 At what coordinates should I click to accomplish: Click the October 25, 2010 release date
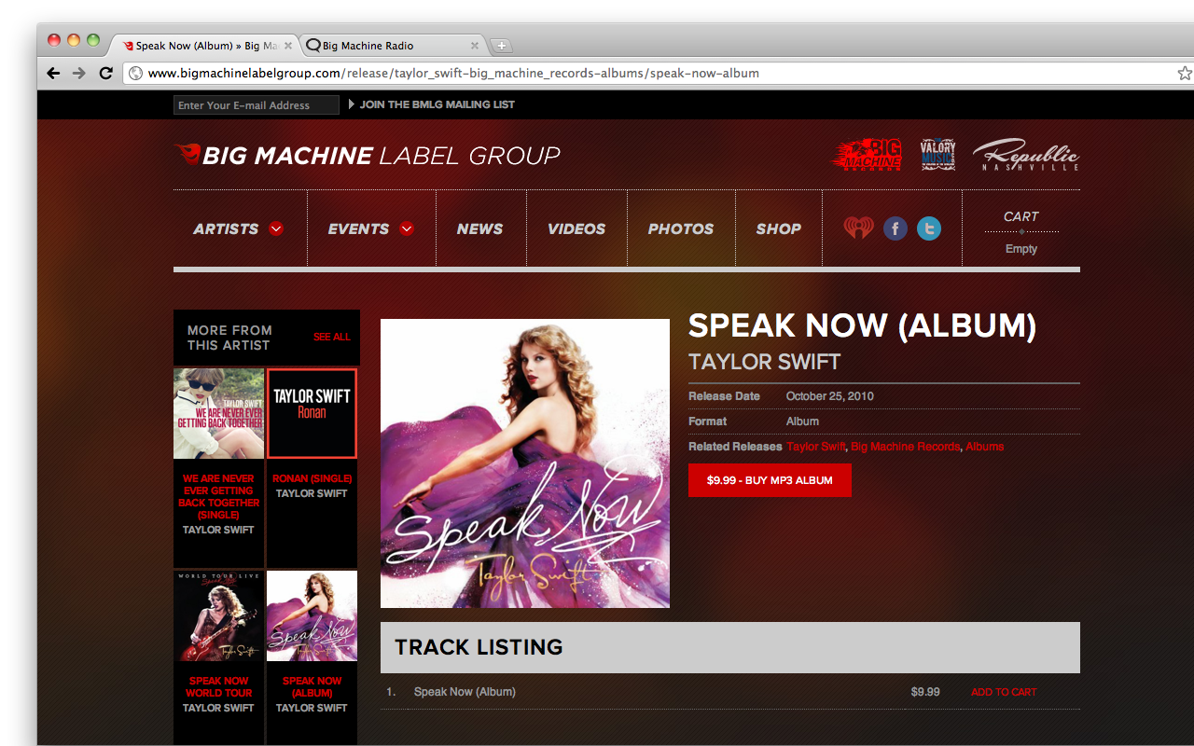[x=830, y=396]
